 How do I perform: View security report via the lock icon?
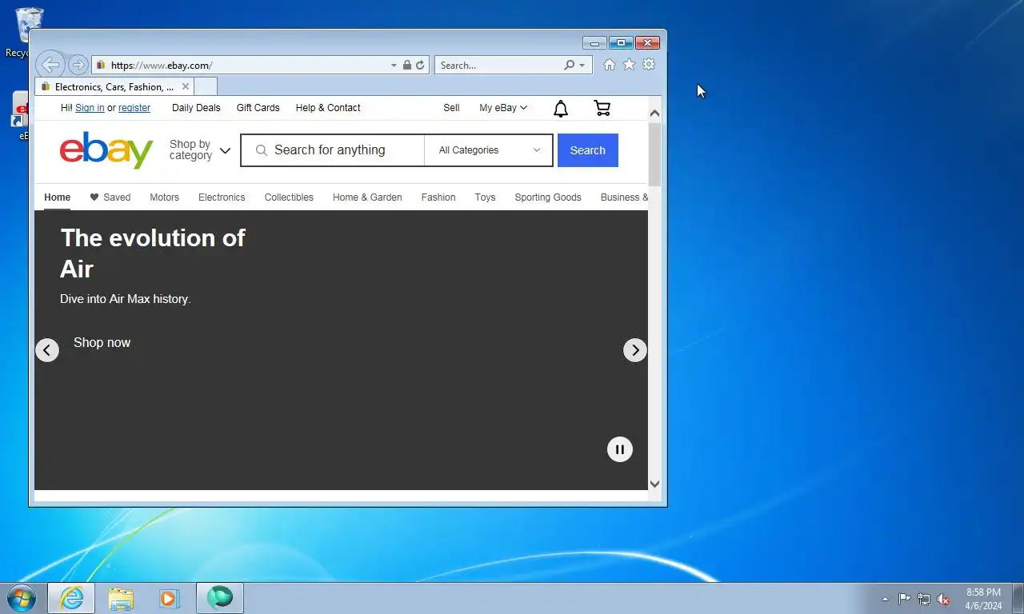tap(407, 66)
